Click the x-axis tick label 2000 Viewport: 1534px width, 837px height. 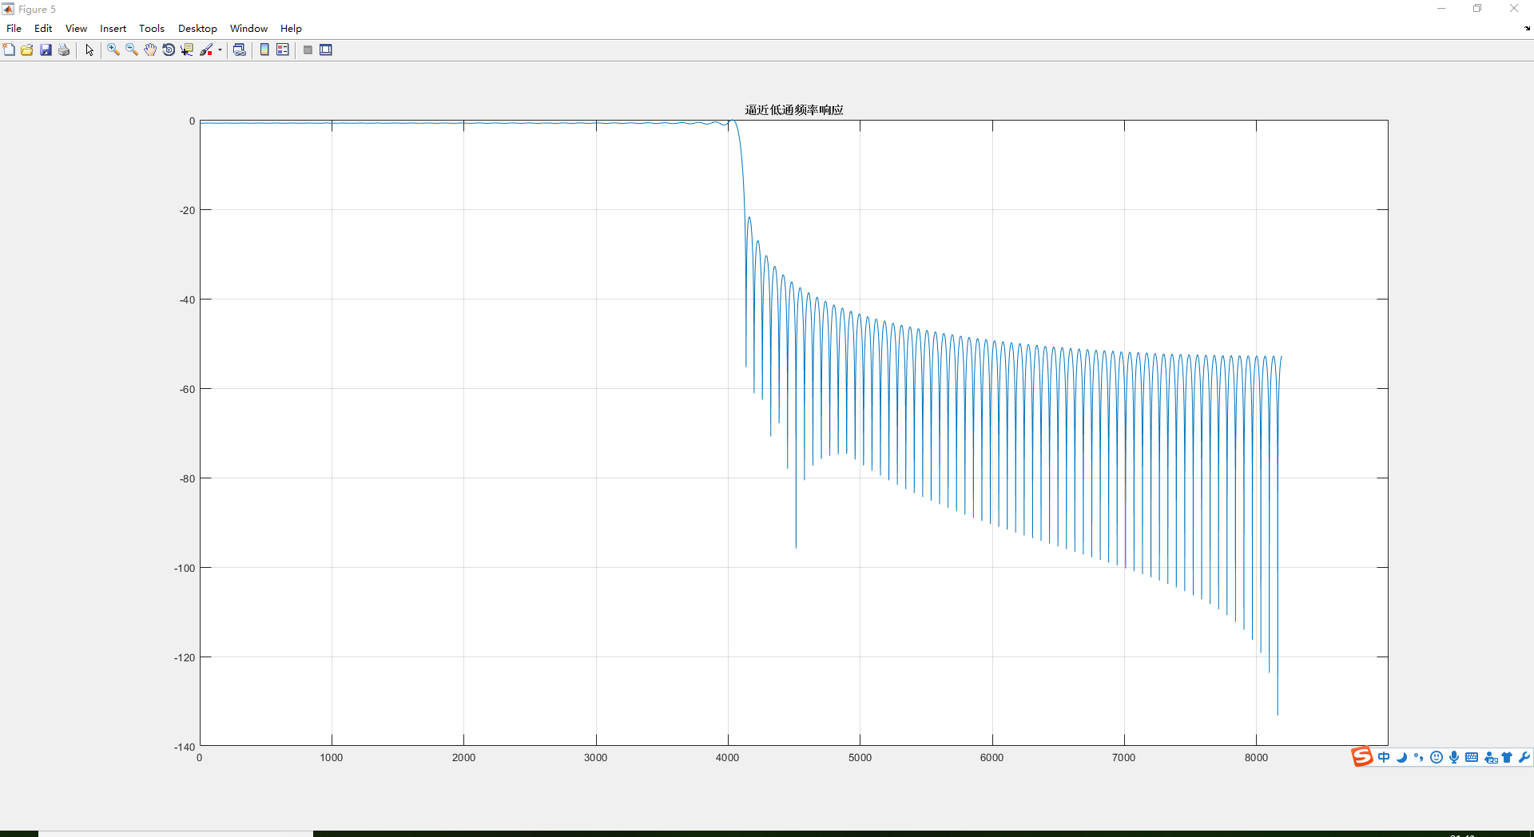[x=463, y=758]
